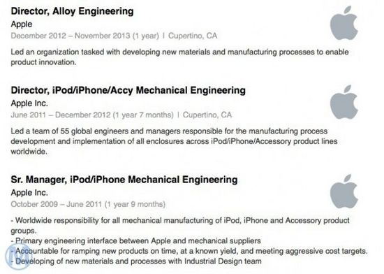The width and height of the screenshot is (384, 274).
Task: Click the description about developing new materials
Action: [x=179, y=57]
